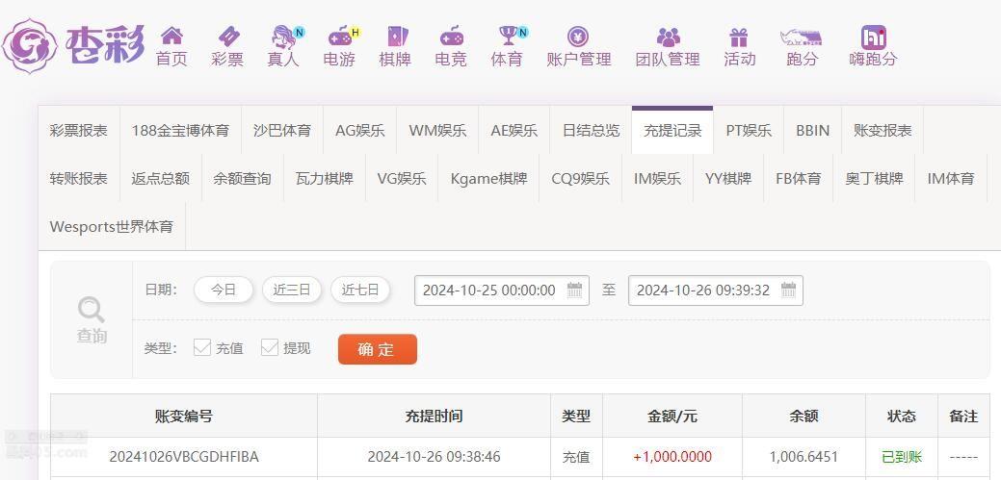Toggle the 提现 checkbox
Screen dimensions: 1001x480
pyautogui.click(x=270, y=347)
